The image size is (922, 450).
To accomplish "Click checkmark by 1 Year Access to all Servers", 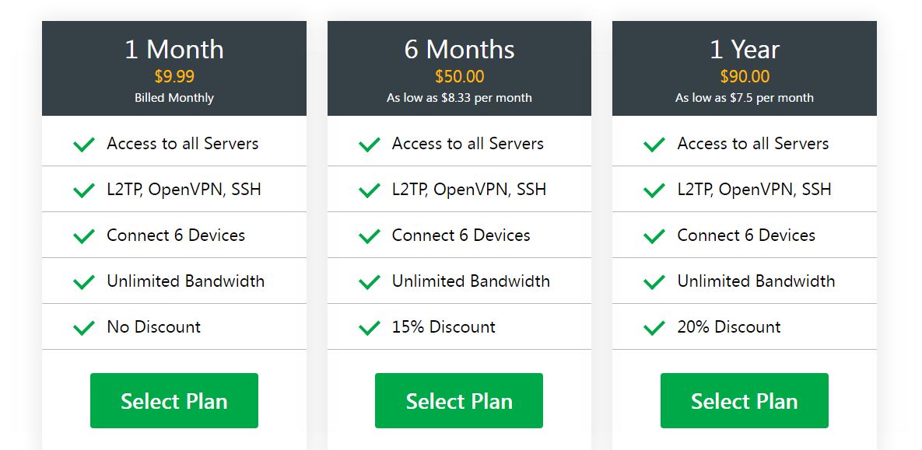I will [x=654, y=144].
